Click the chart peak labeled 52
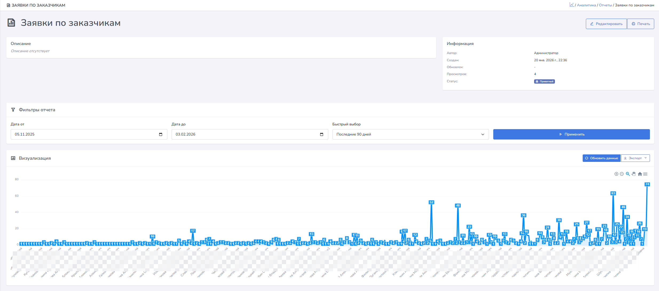 (431, 202)
